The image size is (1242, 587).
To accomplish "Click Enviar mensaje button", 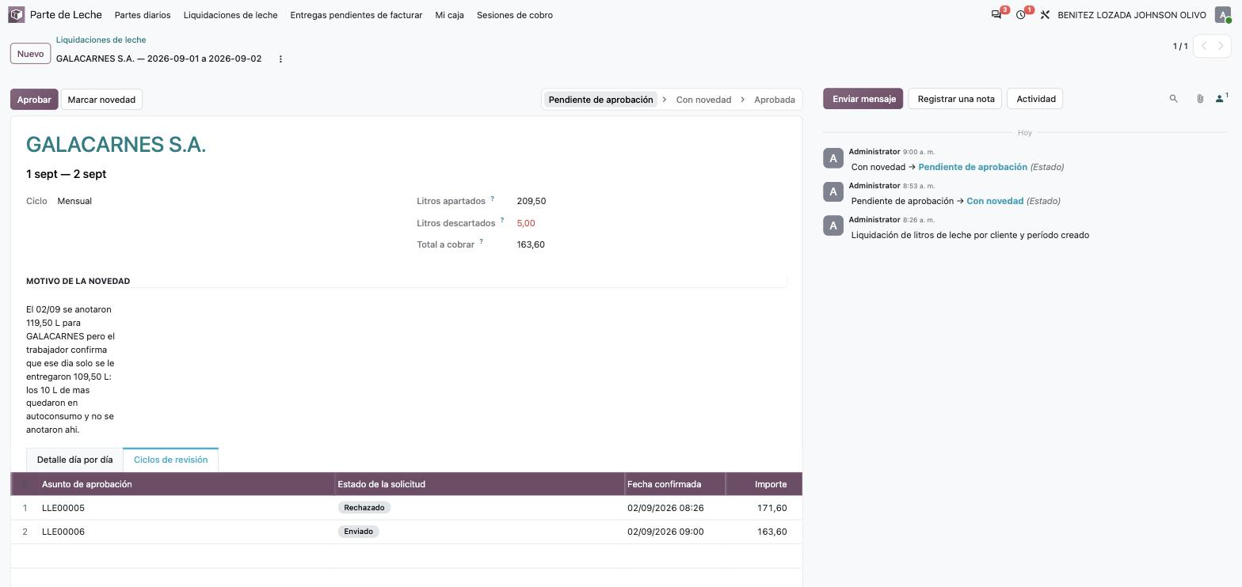I will [863, 99].
